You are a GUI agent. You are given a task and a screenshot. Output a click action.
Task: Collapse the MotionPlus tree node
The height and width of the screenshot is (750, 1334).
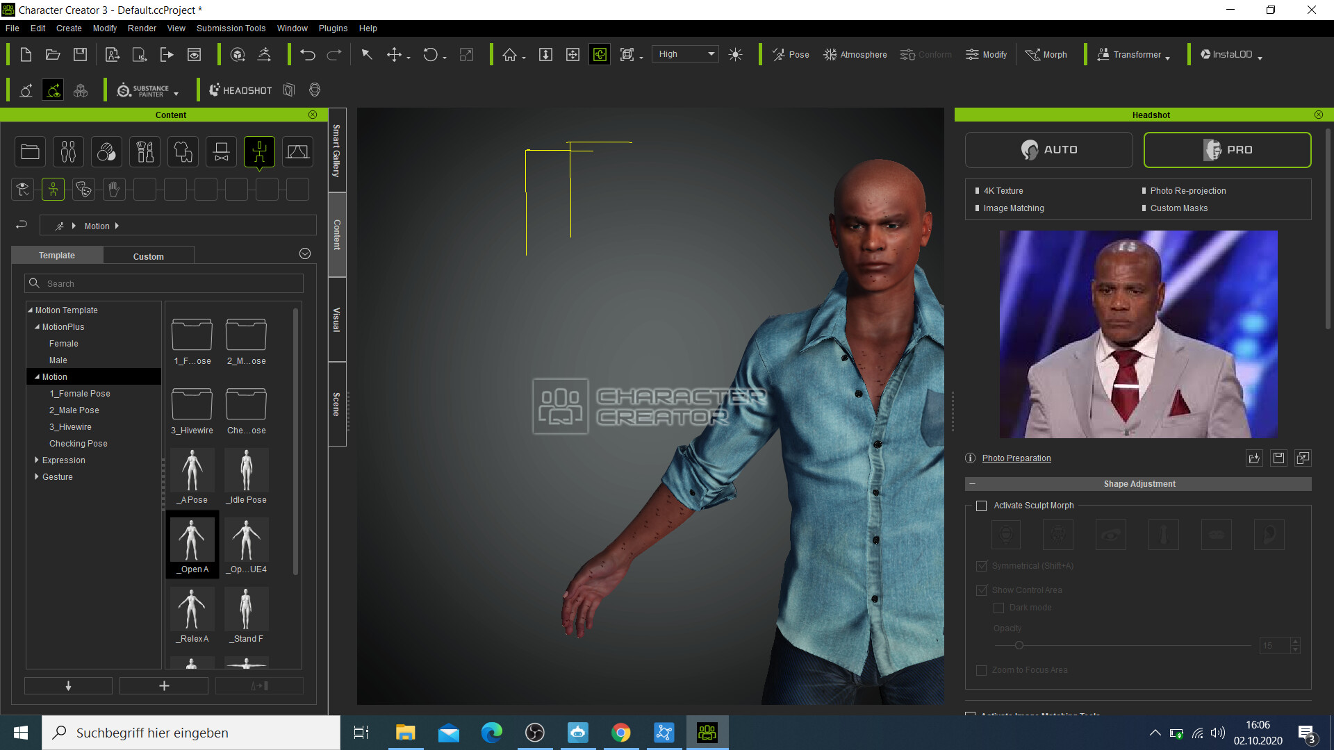(37, 327)
